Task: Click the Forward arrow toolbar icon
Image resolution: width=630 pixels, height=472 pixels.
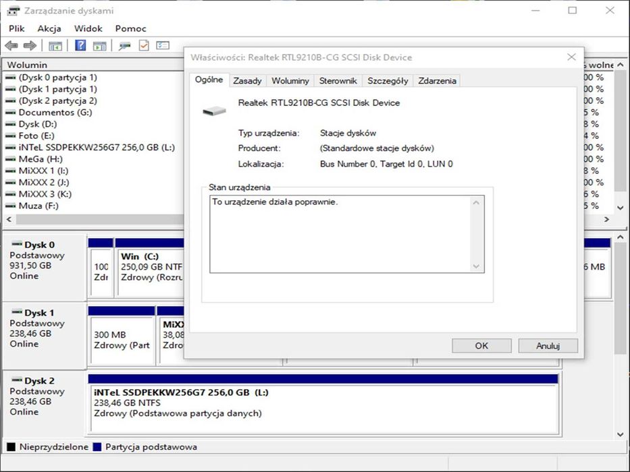Action: [30, 46]
